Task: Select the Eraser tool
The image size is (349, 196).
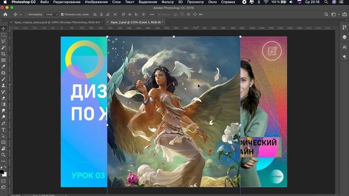Action: 3,98
